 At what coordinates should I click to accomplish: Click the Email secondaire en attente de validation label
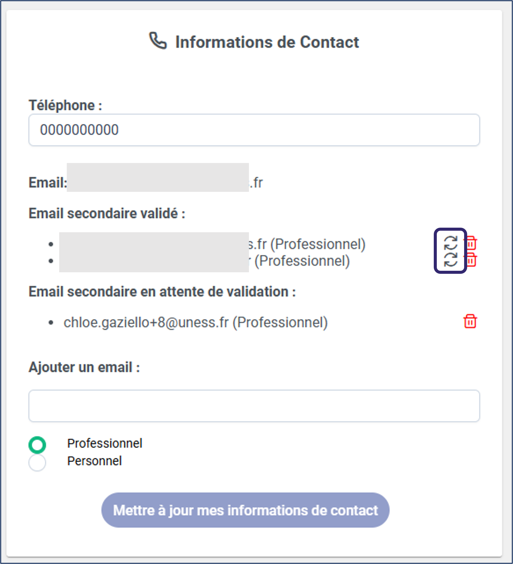162,292
